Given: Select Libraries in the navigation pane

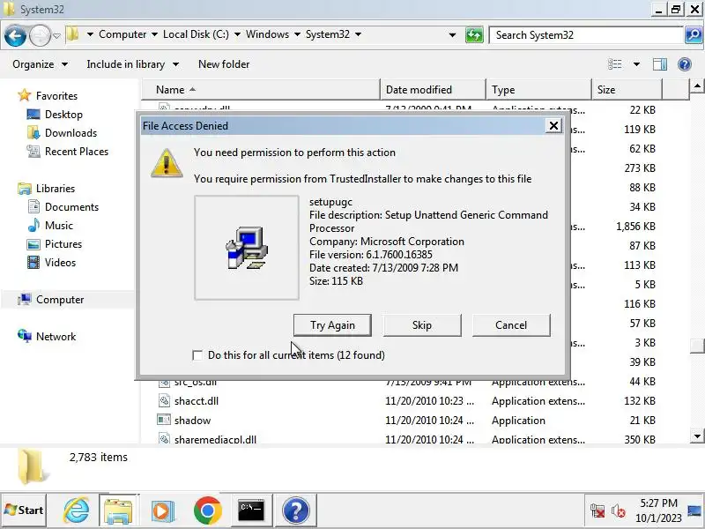Looking at the screenshot, I should coord(47,189).
